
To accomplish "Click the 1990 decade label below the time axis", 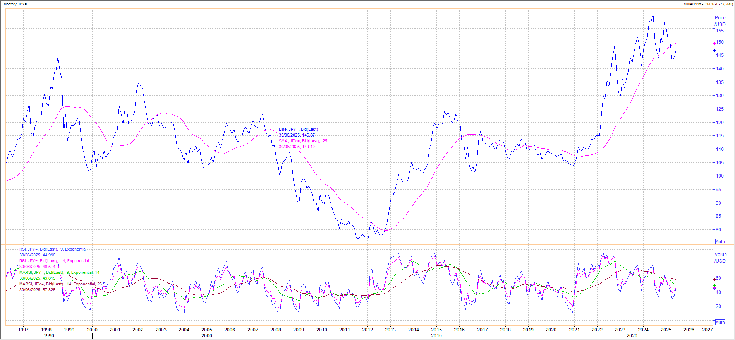I will 49,336.
